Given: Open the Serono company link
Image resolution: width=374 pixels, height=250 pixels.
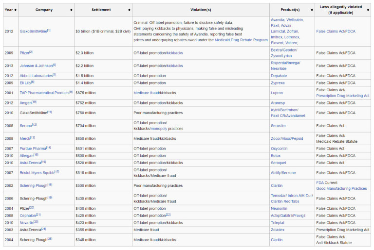Looking at the screenshot, I should tap(26, 126).
